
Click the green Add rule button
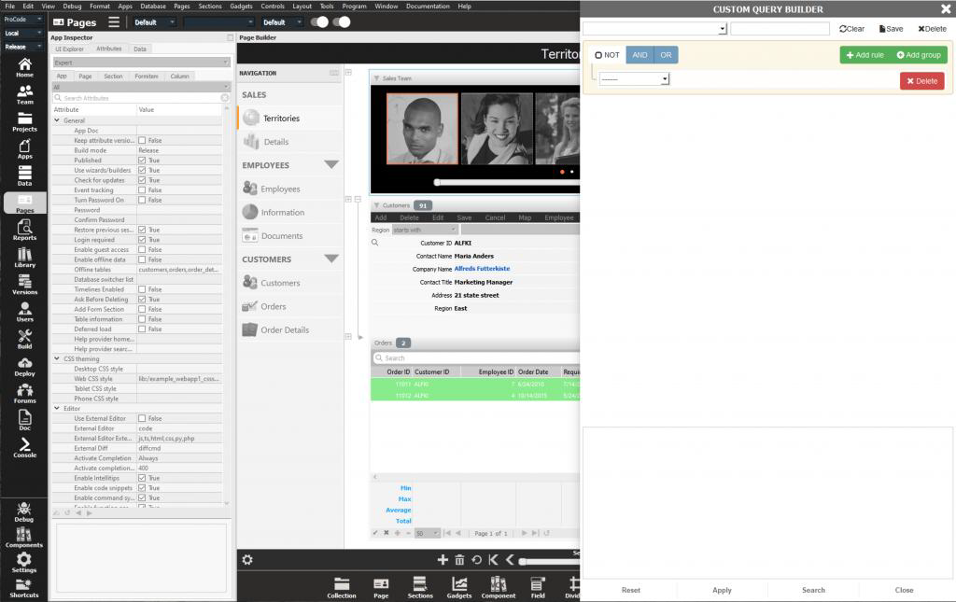865,55
